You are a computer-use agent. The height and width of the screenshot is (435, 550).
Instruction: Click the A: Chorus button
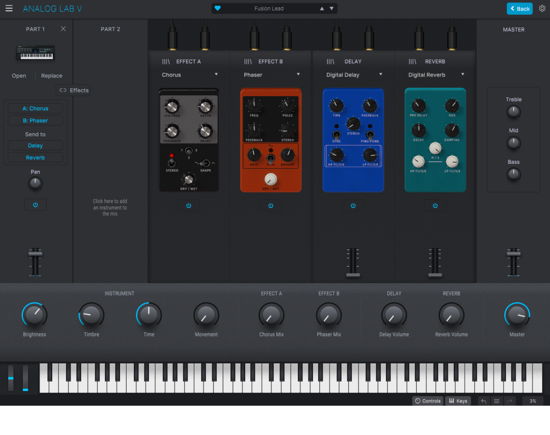click(x=35, y=109)
